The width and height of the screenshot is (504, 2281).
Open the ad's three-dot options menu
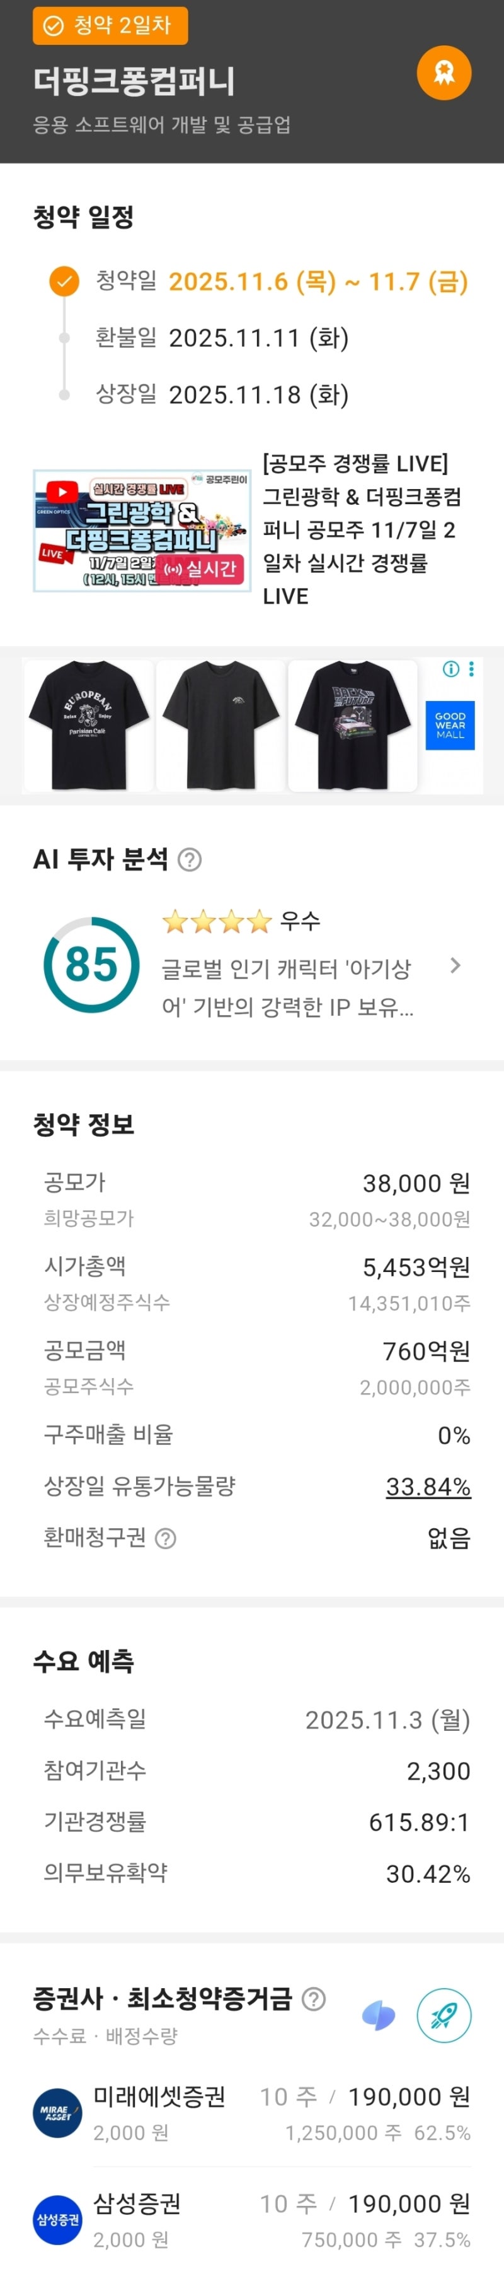(471, 669)
